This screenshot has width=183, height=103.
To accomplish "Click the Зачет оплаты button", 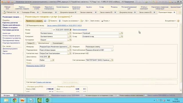I will tap(95, 21).
